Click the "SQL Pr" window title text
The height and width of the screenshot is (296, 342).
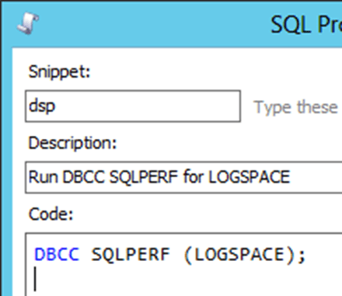point(306,25)
